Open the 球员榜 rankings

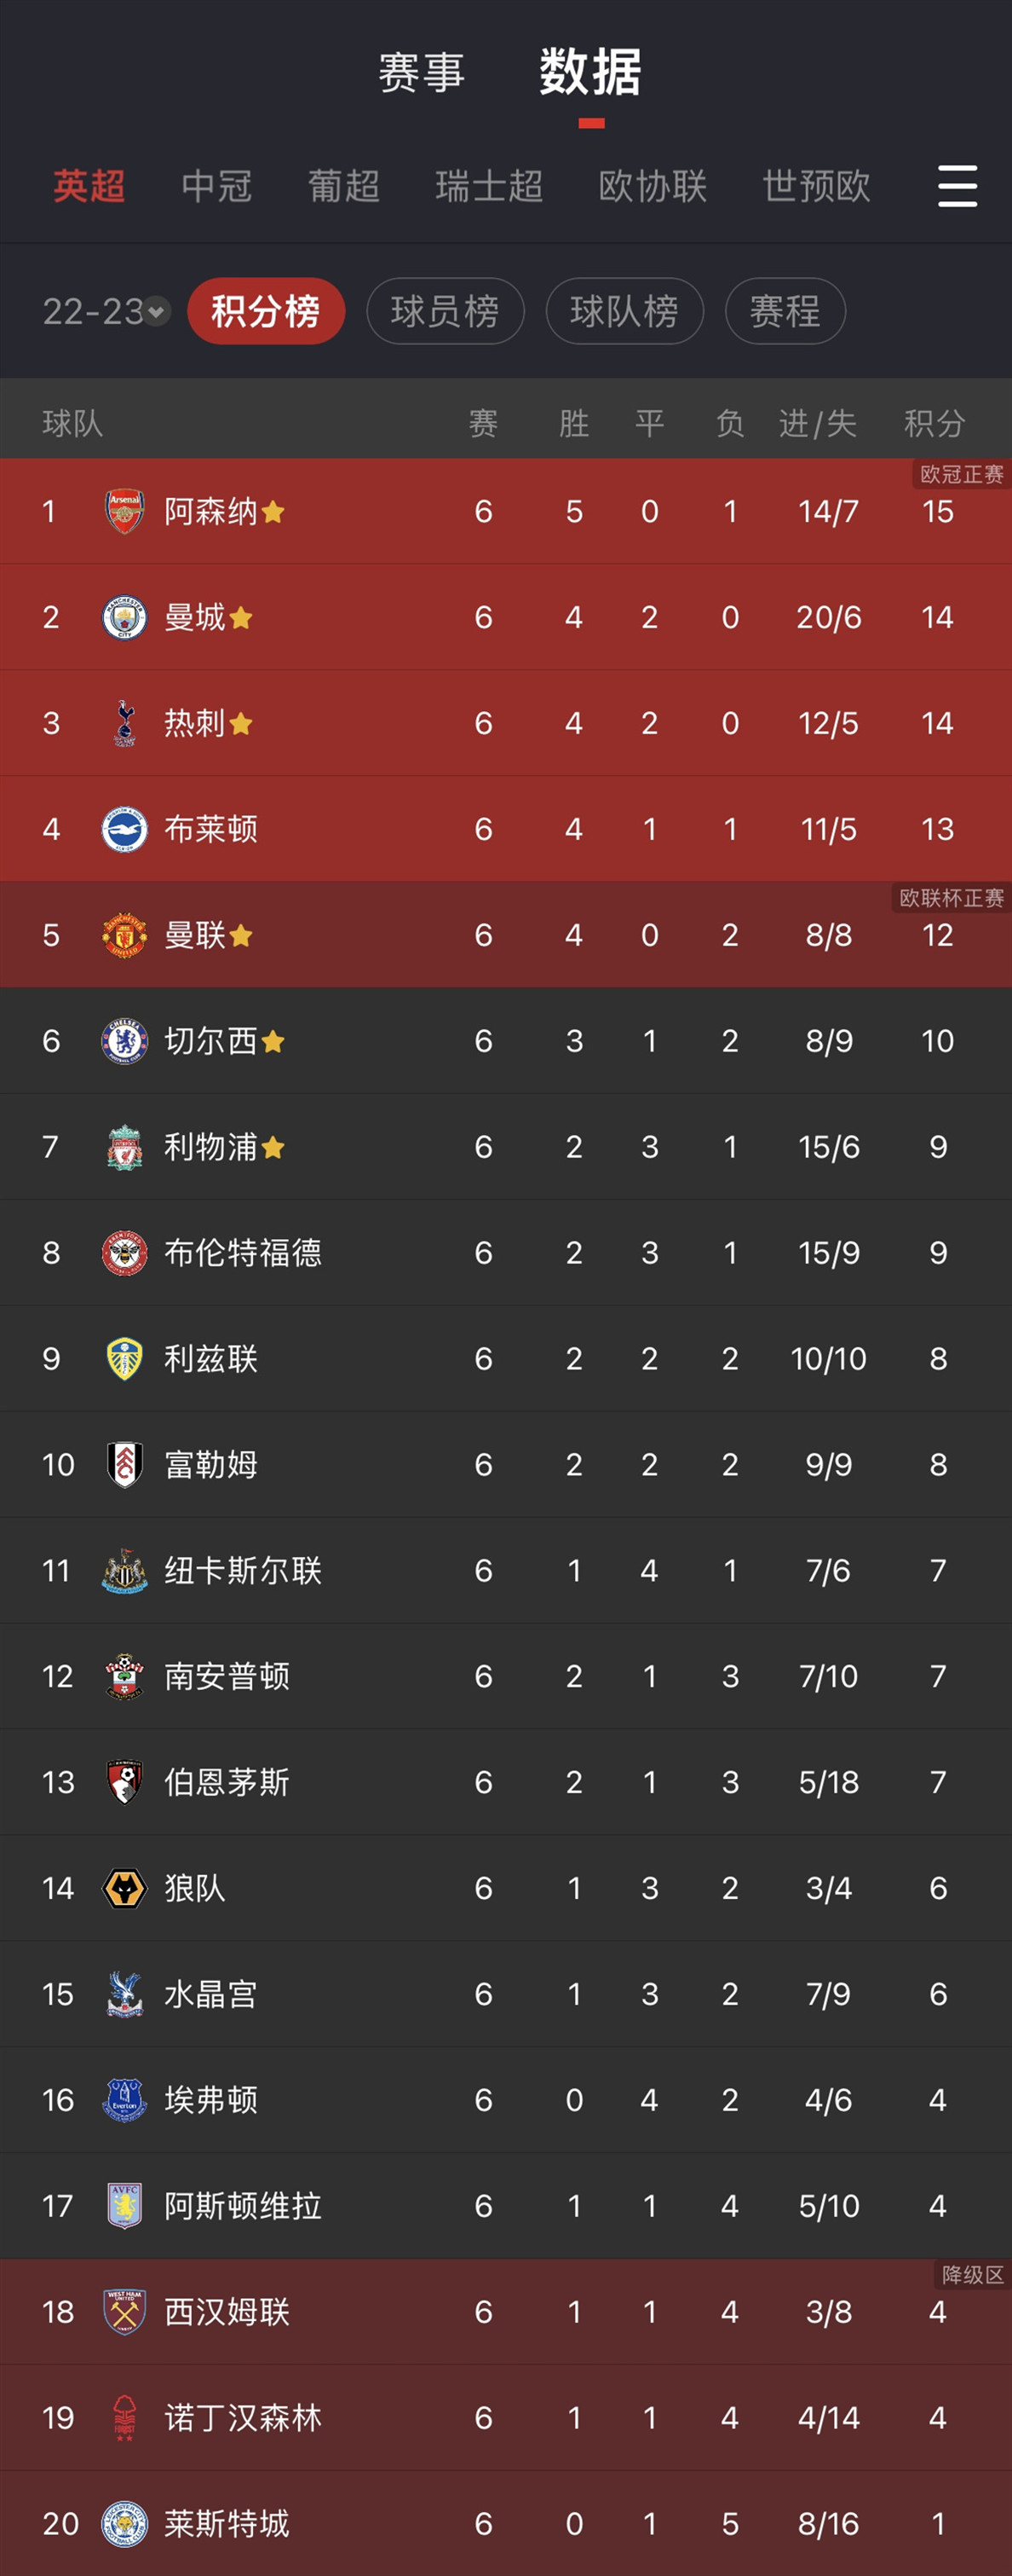click(x=445, y=311)
